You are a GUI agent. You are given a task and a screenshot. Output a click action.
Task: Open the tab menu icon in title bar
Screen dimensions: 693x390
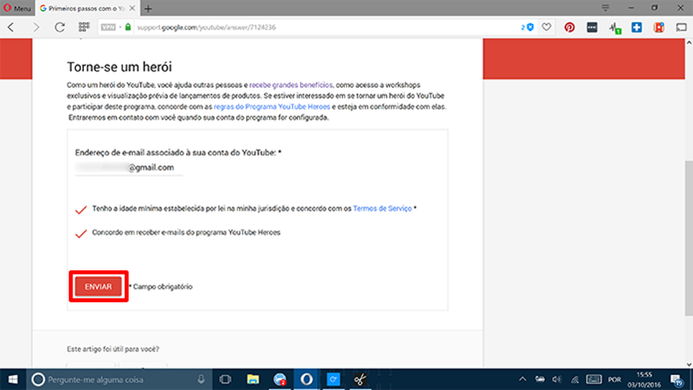pyautogui.click(x=606, y=8)
